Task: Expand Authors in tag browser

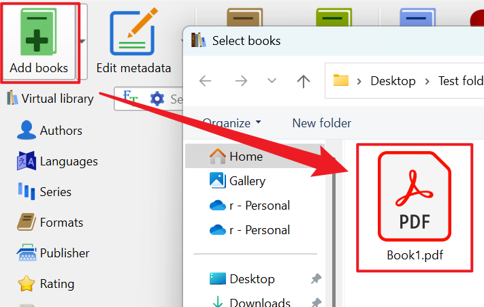Action: click(x=50, y=130)
